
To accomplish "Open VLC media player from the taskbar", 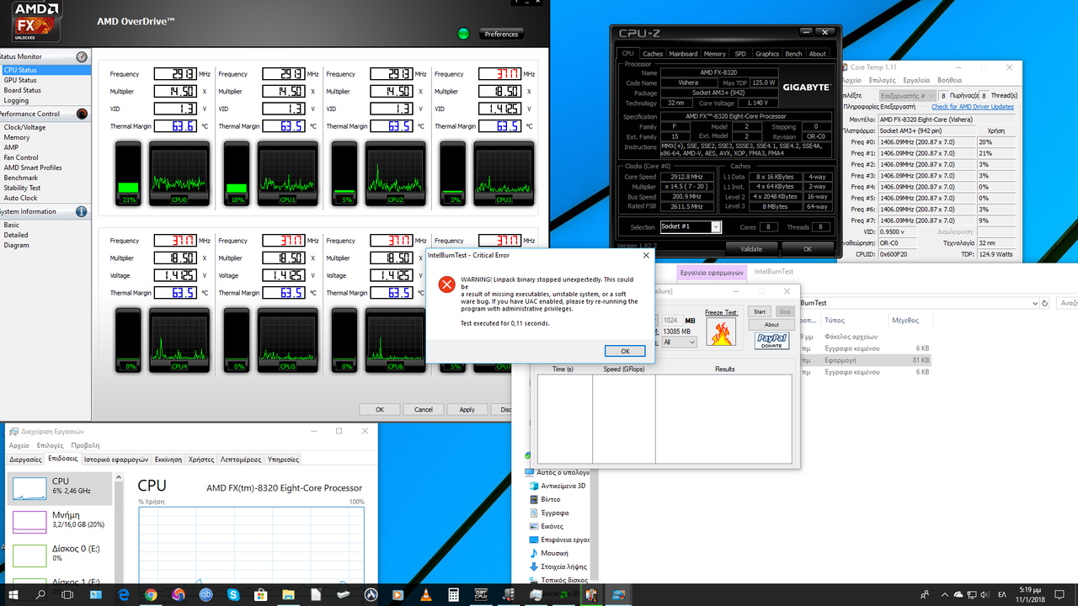I will tap(425, 594).
